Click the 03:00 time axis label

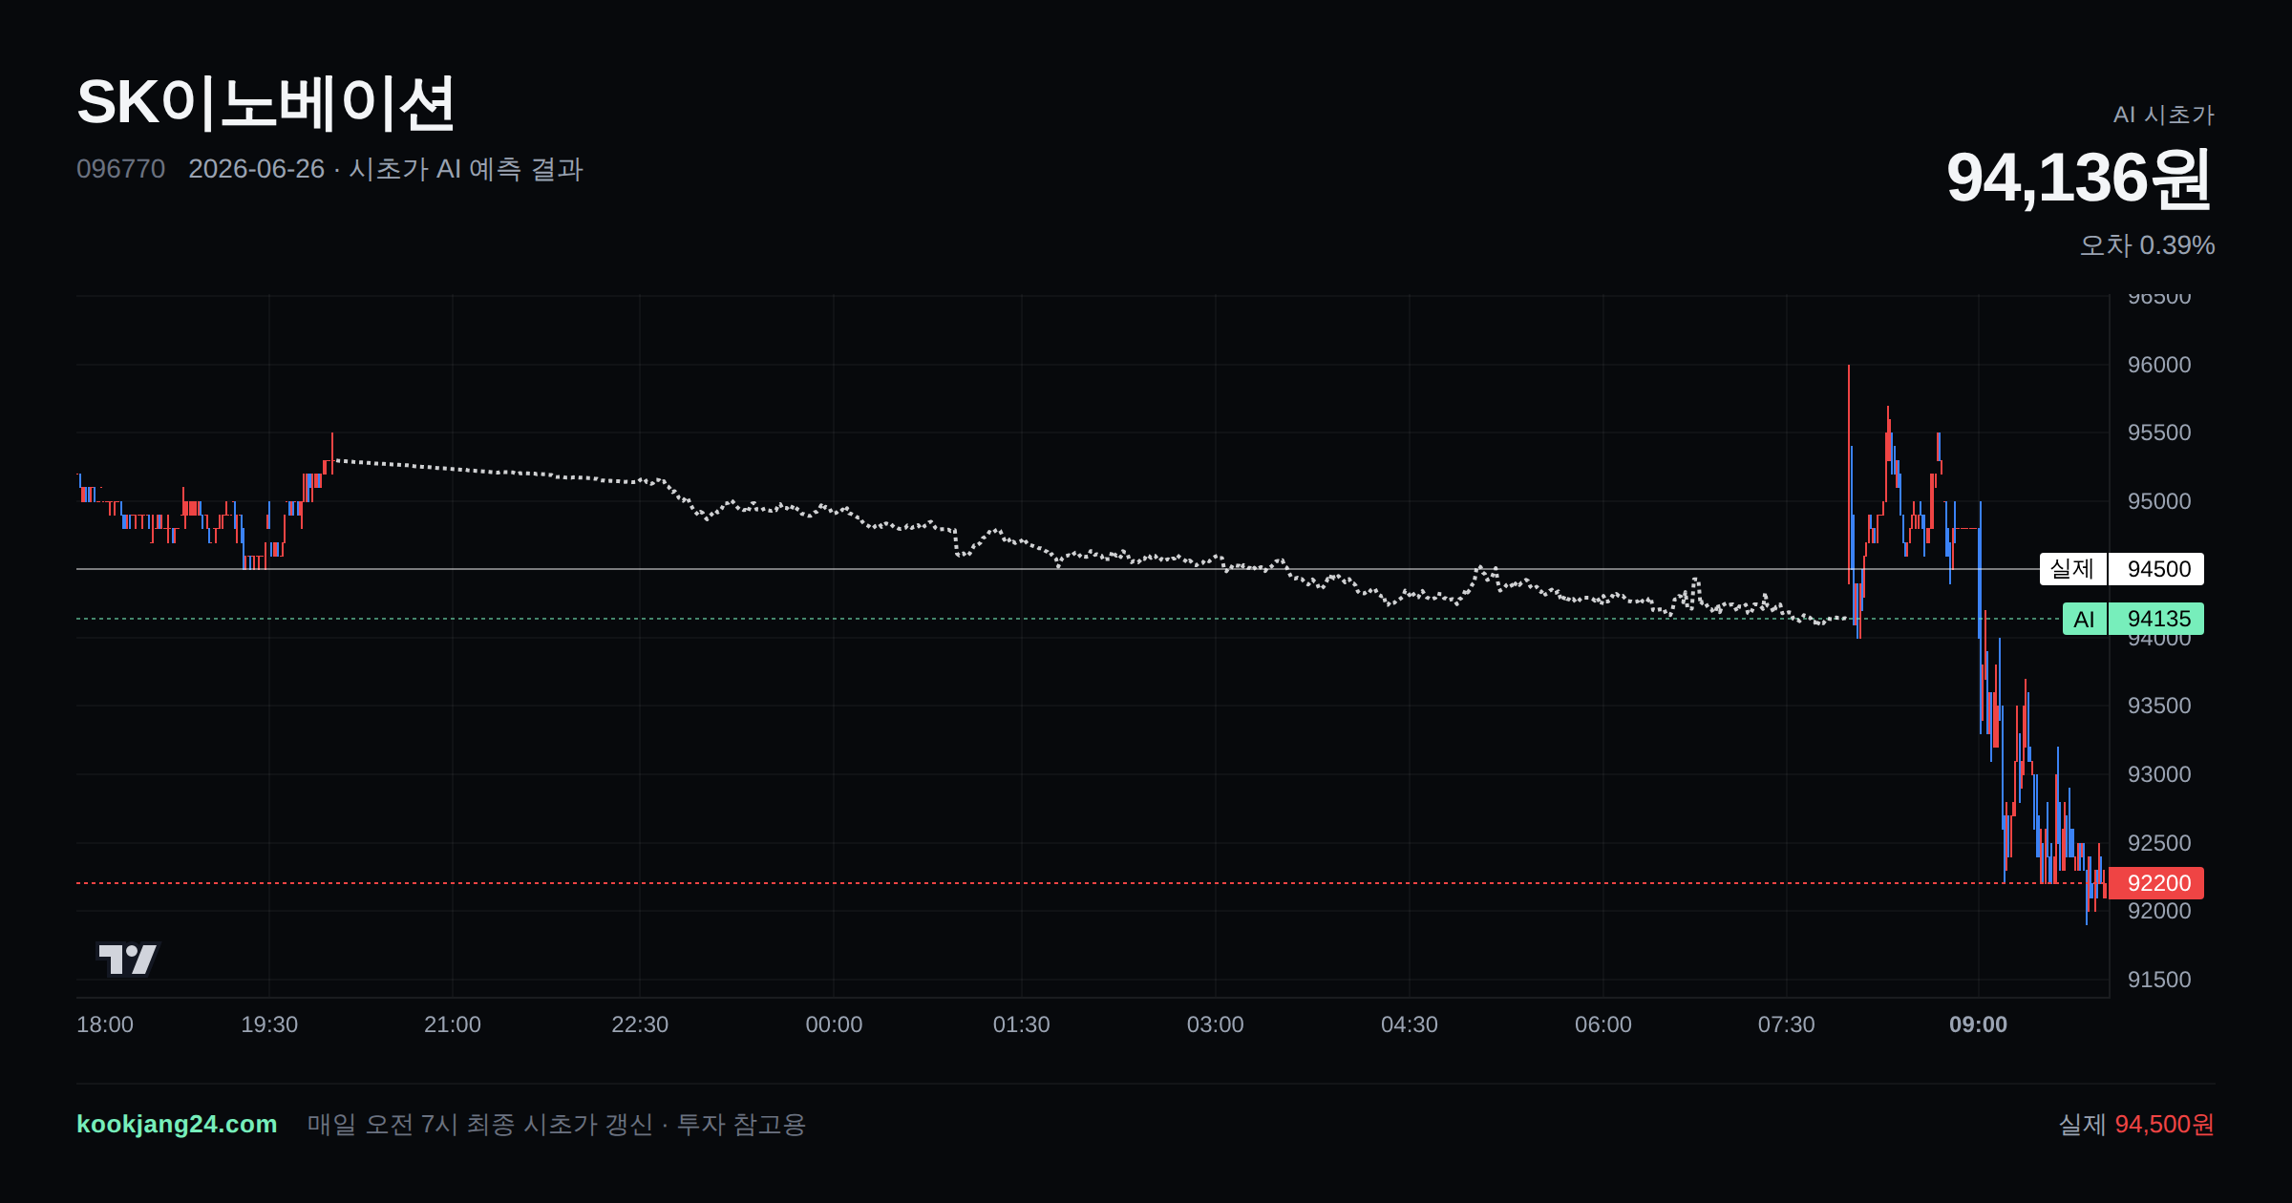tap(1216, 1024)
